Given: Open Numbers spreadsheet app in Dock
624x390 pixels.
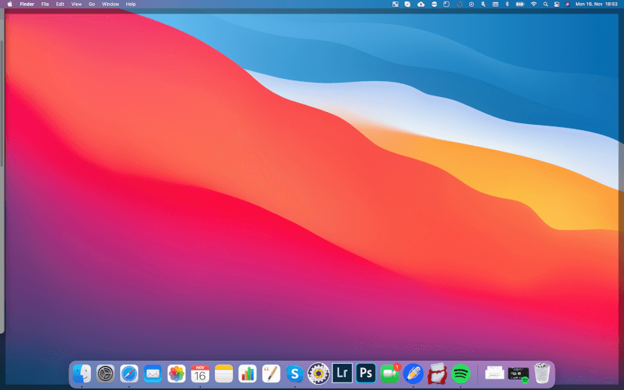Looking at the screenshot, I should tap(247, 373).
